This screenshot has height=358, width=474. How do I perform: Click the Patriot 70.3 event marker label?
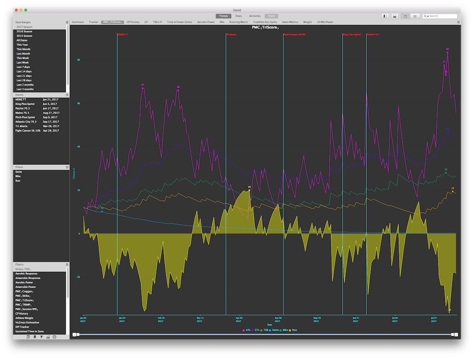(x=373, y=34)
